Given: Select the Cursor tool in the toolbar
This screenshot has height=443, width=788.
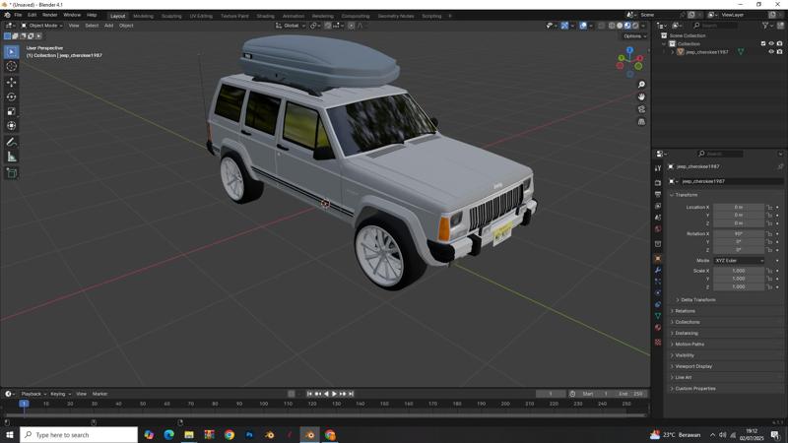Looking at the screenshot, I should 11,66.
